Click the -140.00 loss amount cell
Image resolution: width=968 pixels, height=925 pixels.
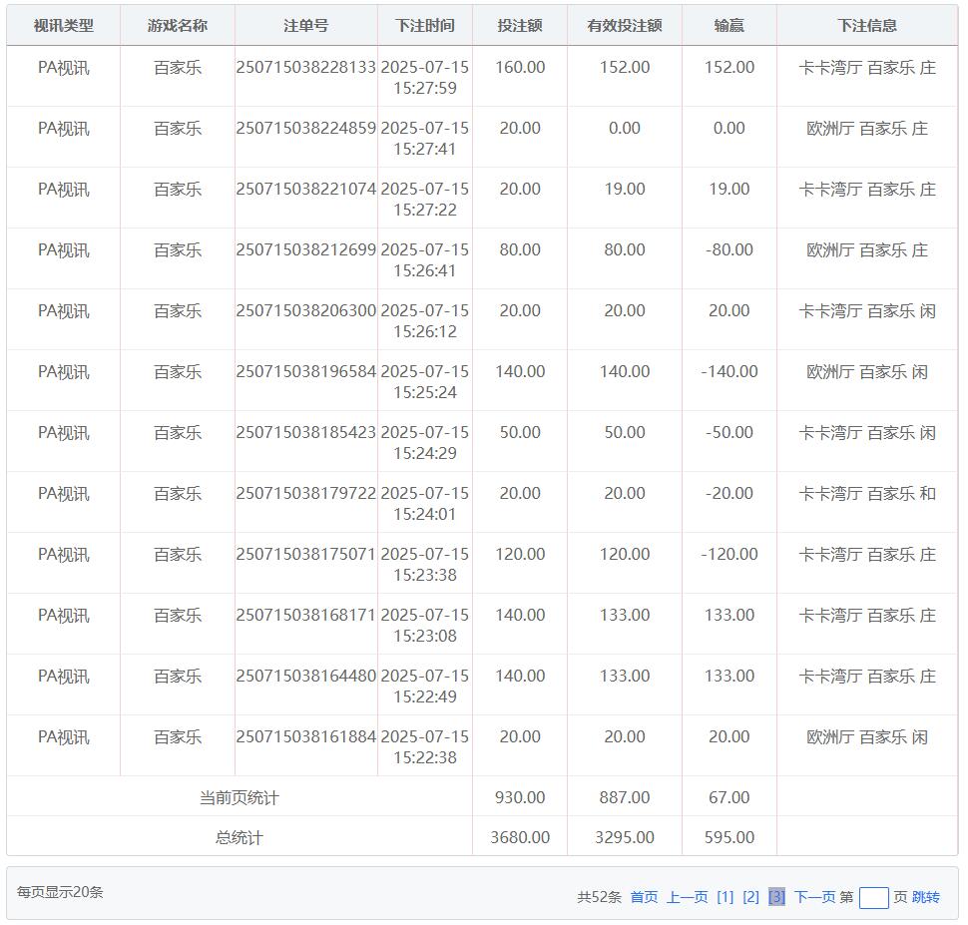(729, 372)
